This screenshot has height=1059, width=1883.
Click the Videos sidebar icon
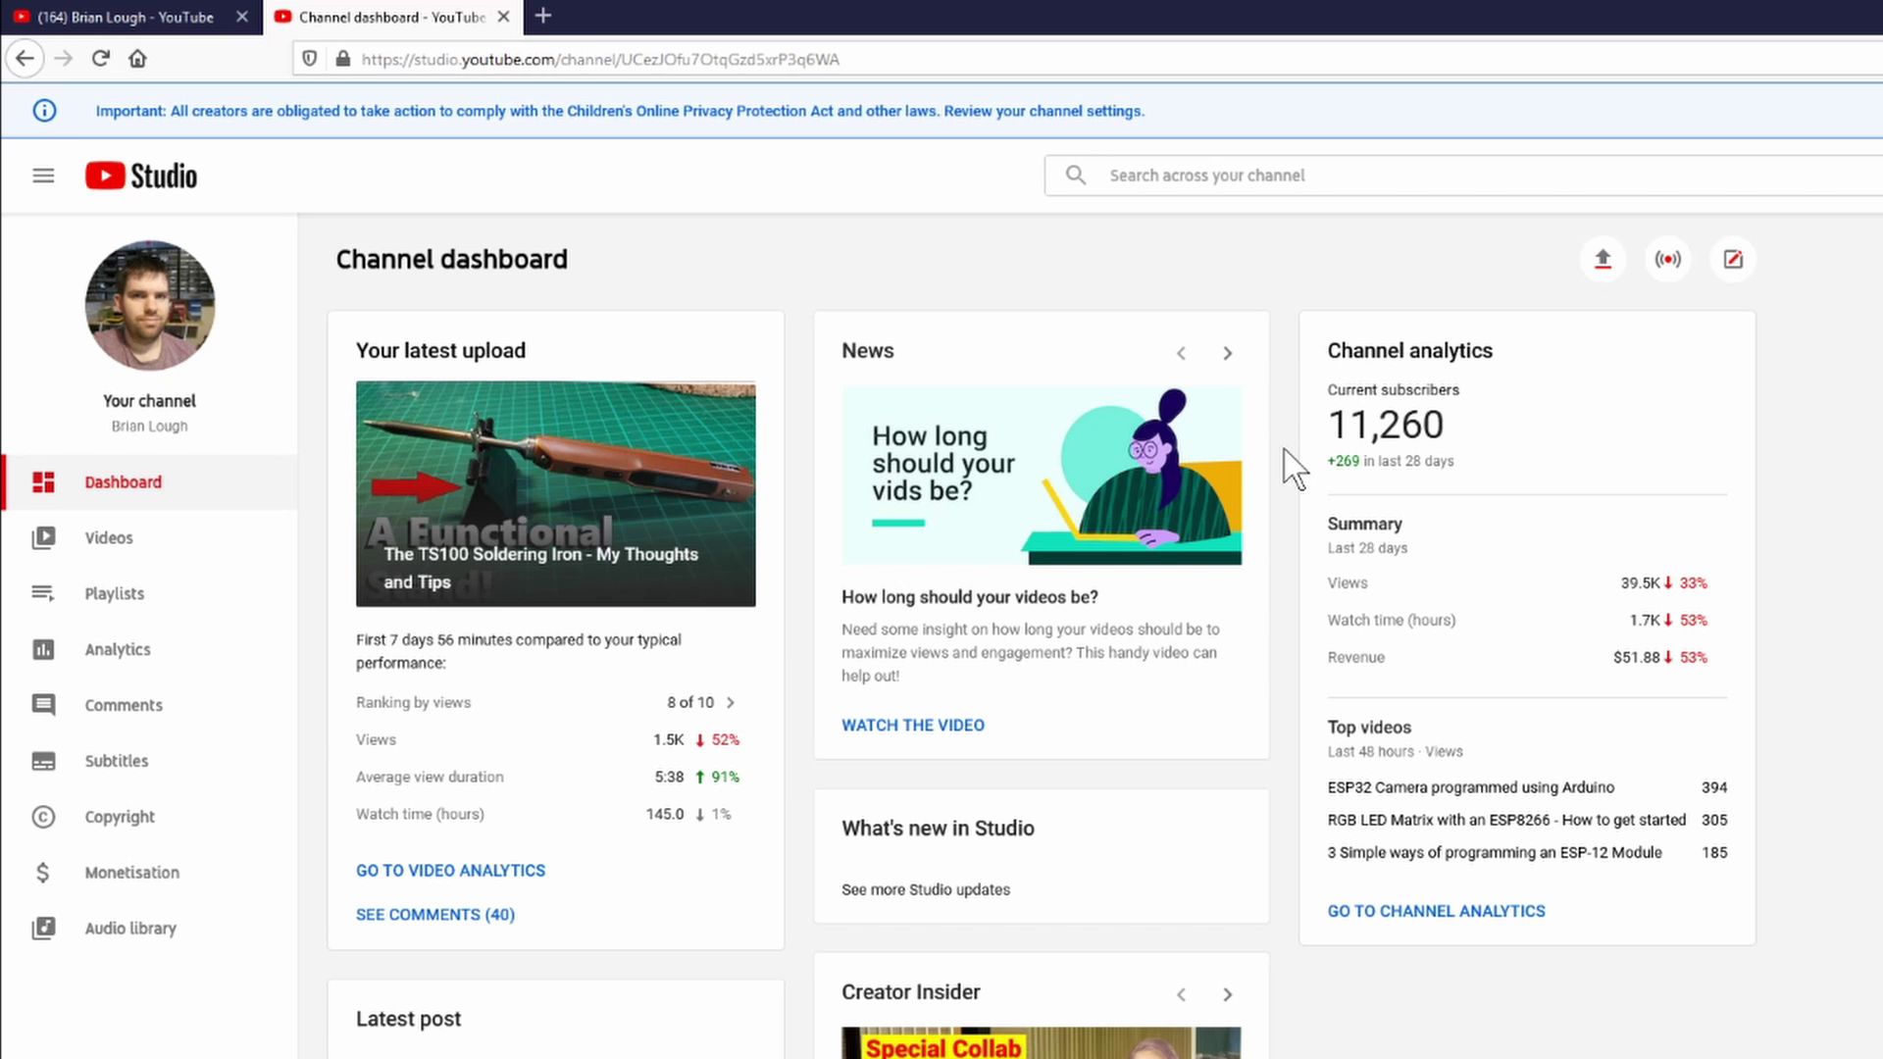[x=43, y=537]
